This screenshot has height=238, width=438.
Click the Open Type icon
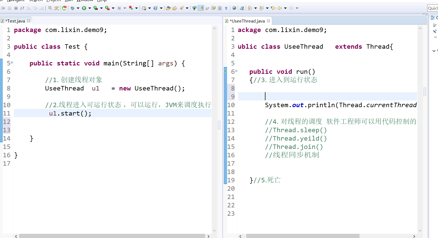[168, 8]
